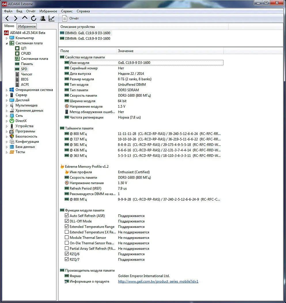This screenshot has height=303, width=286.
Task: Select DIMM4: GeIL CL9.9-9 D3-1600 device
Action: 87,39
